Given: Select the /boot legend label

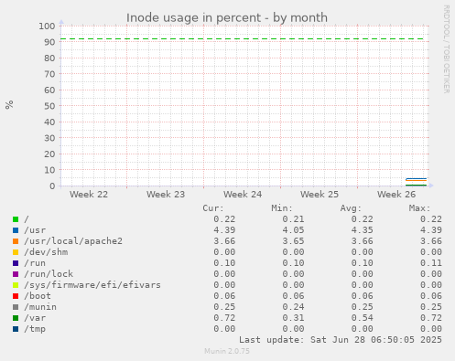Looking at the screenshot, I should click(38, 296).
